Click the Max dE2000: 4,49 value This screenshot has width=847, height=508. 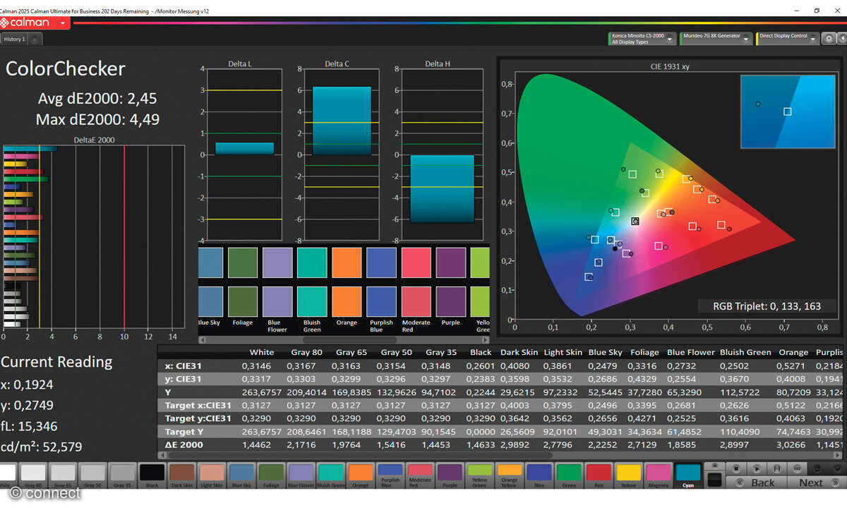point(97,119)
